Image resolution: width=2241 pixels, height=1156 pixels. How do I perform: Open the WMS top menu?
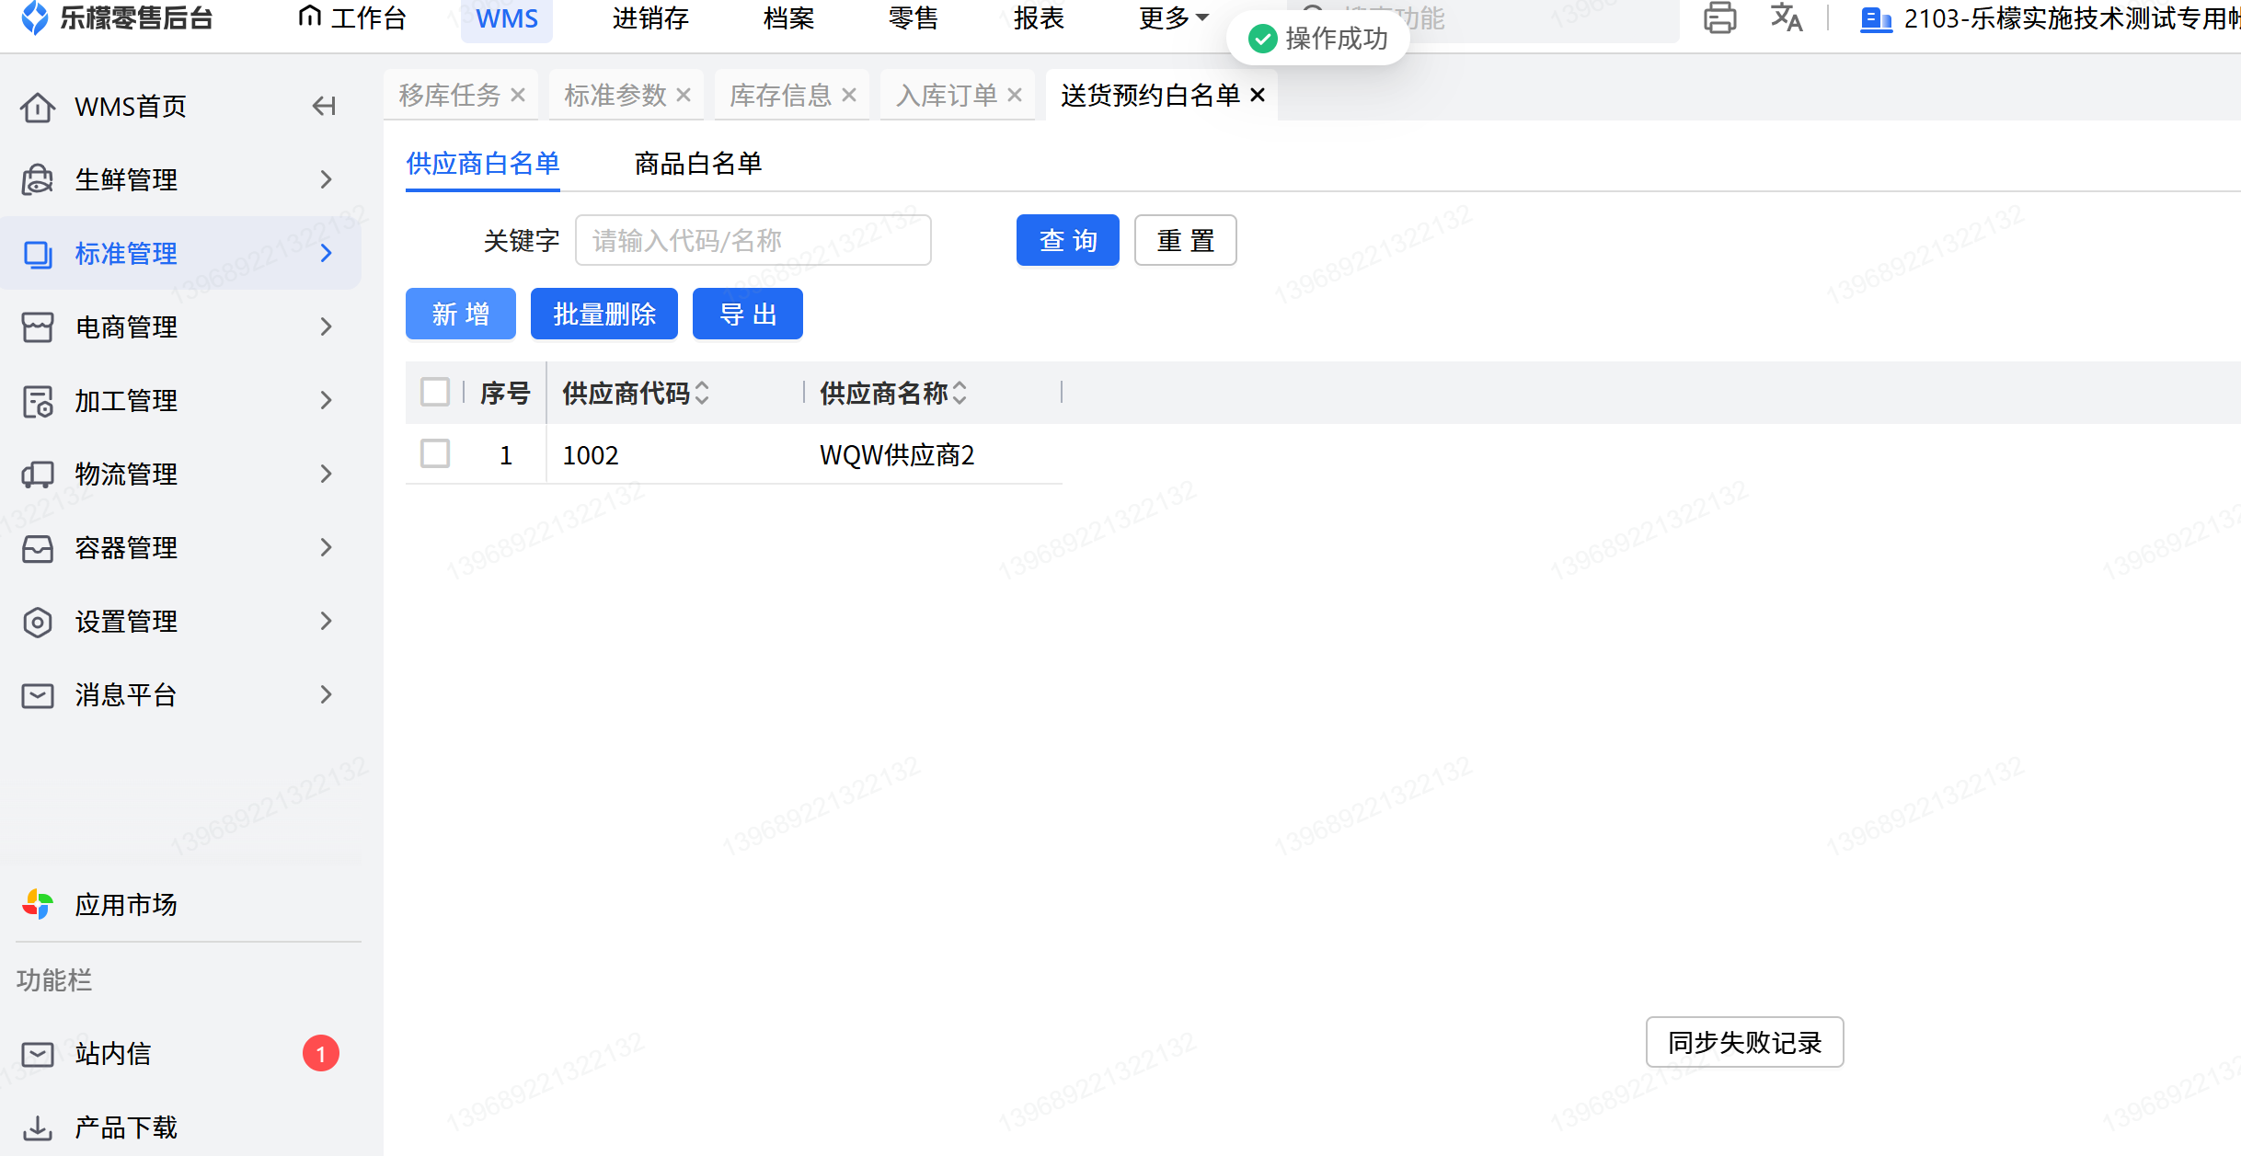pos(507,18)
